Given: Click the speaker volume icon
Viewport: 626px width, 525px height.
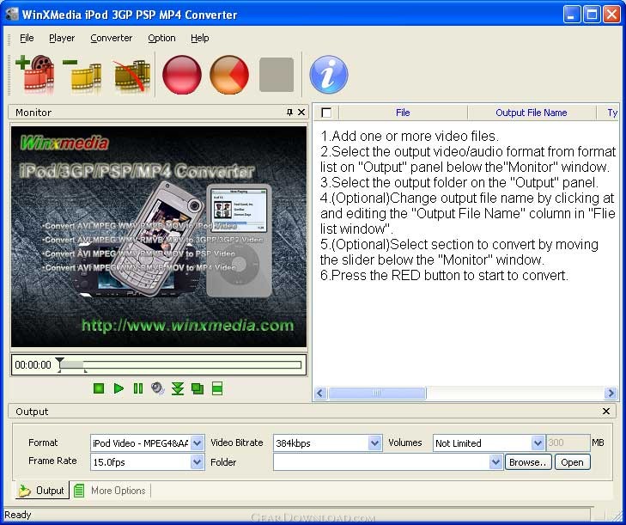Looking at the screenshot, I should click(x=158, y=388).
